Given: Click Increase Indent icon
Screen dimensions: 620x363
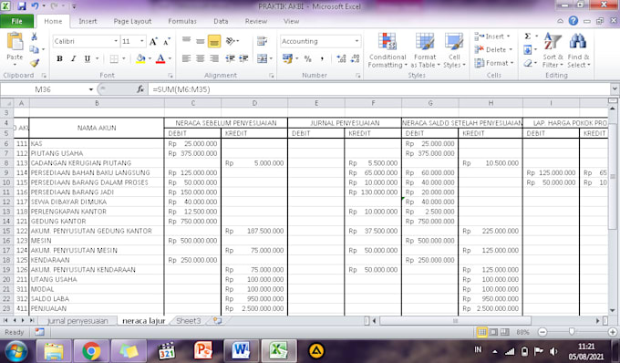Looking at the screenshot, I should click(243, 58).
